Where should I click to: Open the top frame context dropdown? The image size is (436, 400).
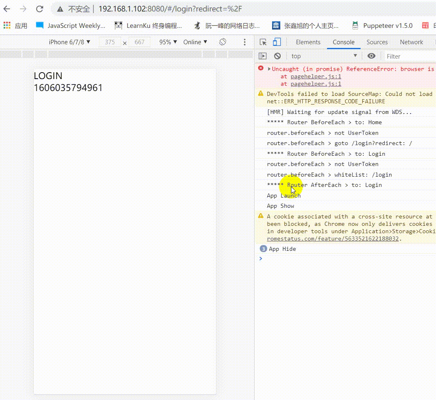click(x=324, y=56)
